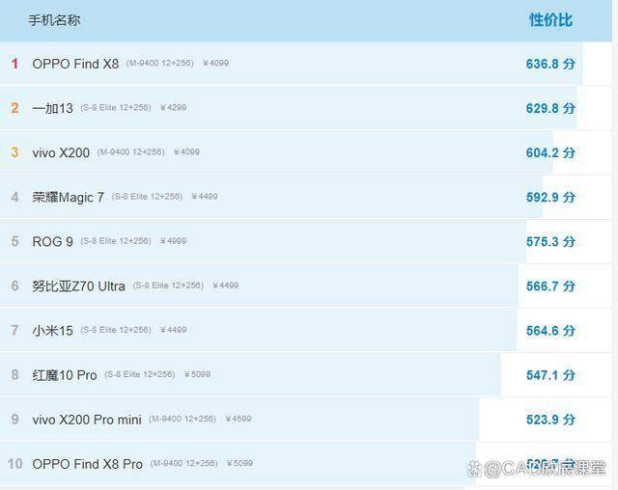This screenshot has width=618, height=490.
Task: Click the vivo X200 ¥4099 price
Action: pos(186,152)
